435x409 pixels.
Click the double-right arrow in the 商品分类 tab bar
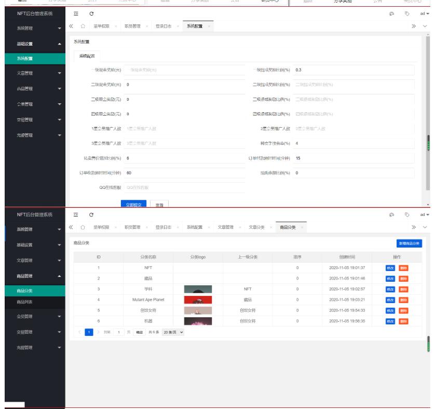click(415, 227)
